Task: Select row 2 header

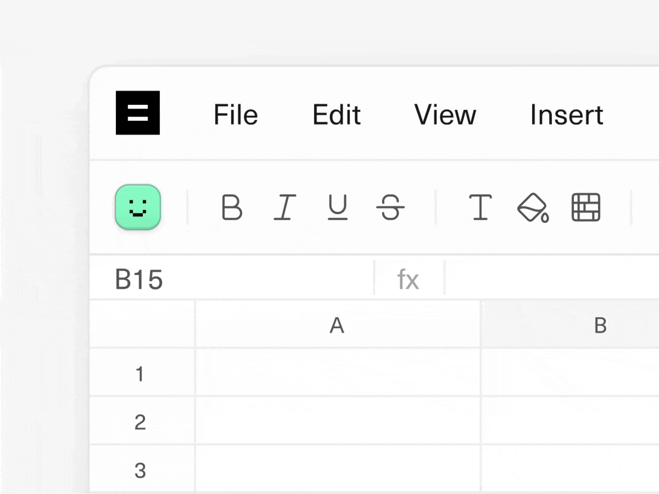Action: (x=140, y=422)
